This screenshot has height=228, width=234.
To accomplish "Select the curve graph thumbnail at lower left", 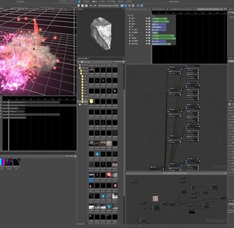I will (x=17, y=162).
